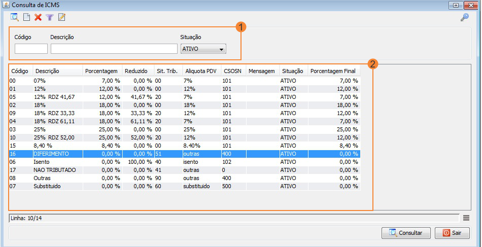Click the purple funnel filter icon
Screen dimensions: 482x247
coord(50,17)
